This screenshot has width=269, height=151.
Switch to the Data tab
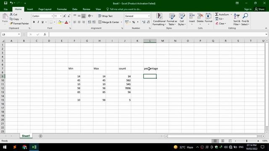(75, 9)
